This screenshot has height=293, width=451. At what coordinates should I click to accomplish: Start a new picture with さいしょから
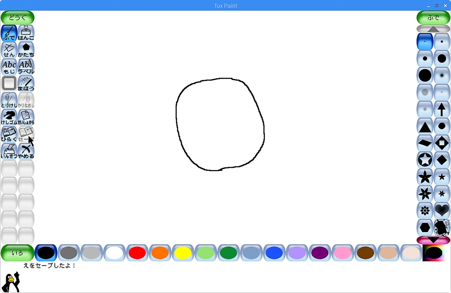(26, 117)
